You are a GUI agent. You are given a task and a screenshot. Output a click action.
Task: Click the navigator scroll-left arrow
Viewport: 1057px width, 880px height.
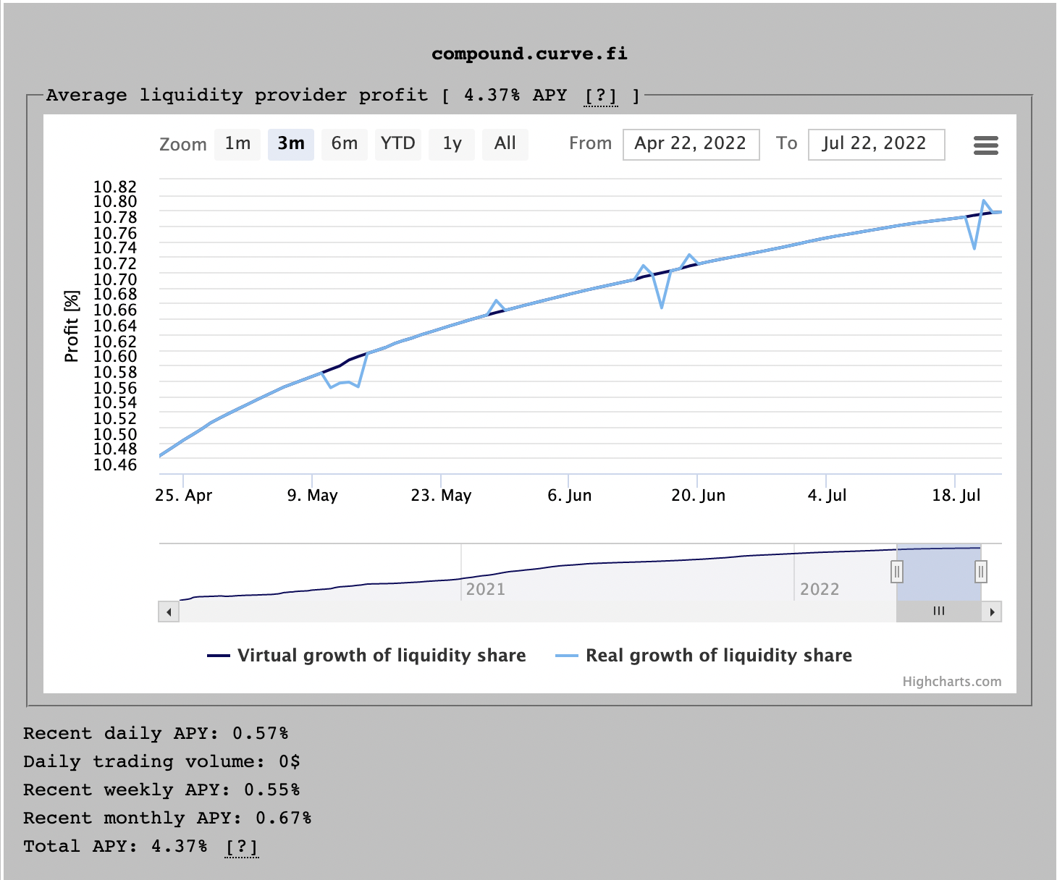point(169,612)
